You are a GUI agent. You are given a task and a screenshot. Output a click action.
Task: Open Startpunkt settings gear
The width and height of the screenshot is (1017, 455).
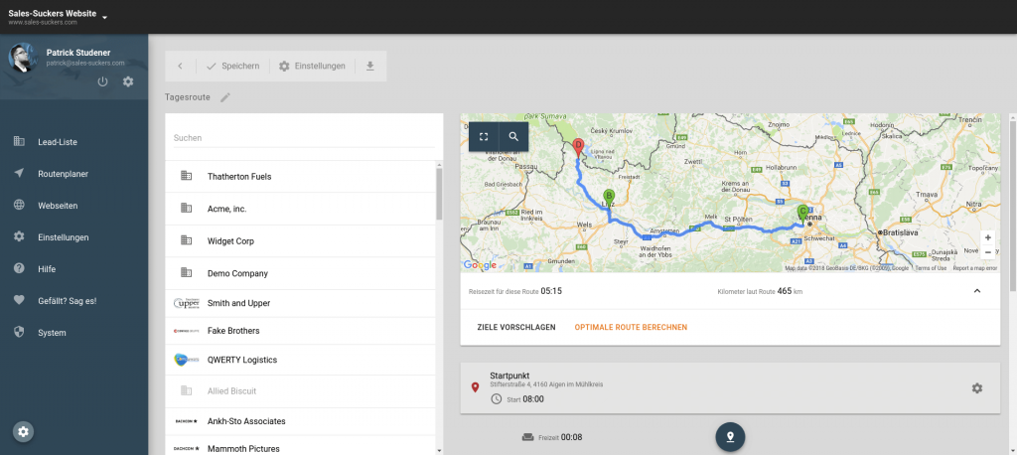(x=977, y=388)
